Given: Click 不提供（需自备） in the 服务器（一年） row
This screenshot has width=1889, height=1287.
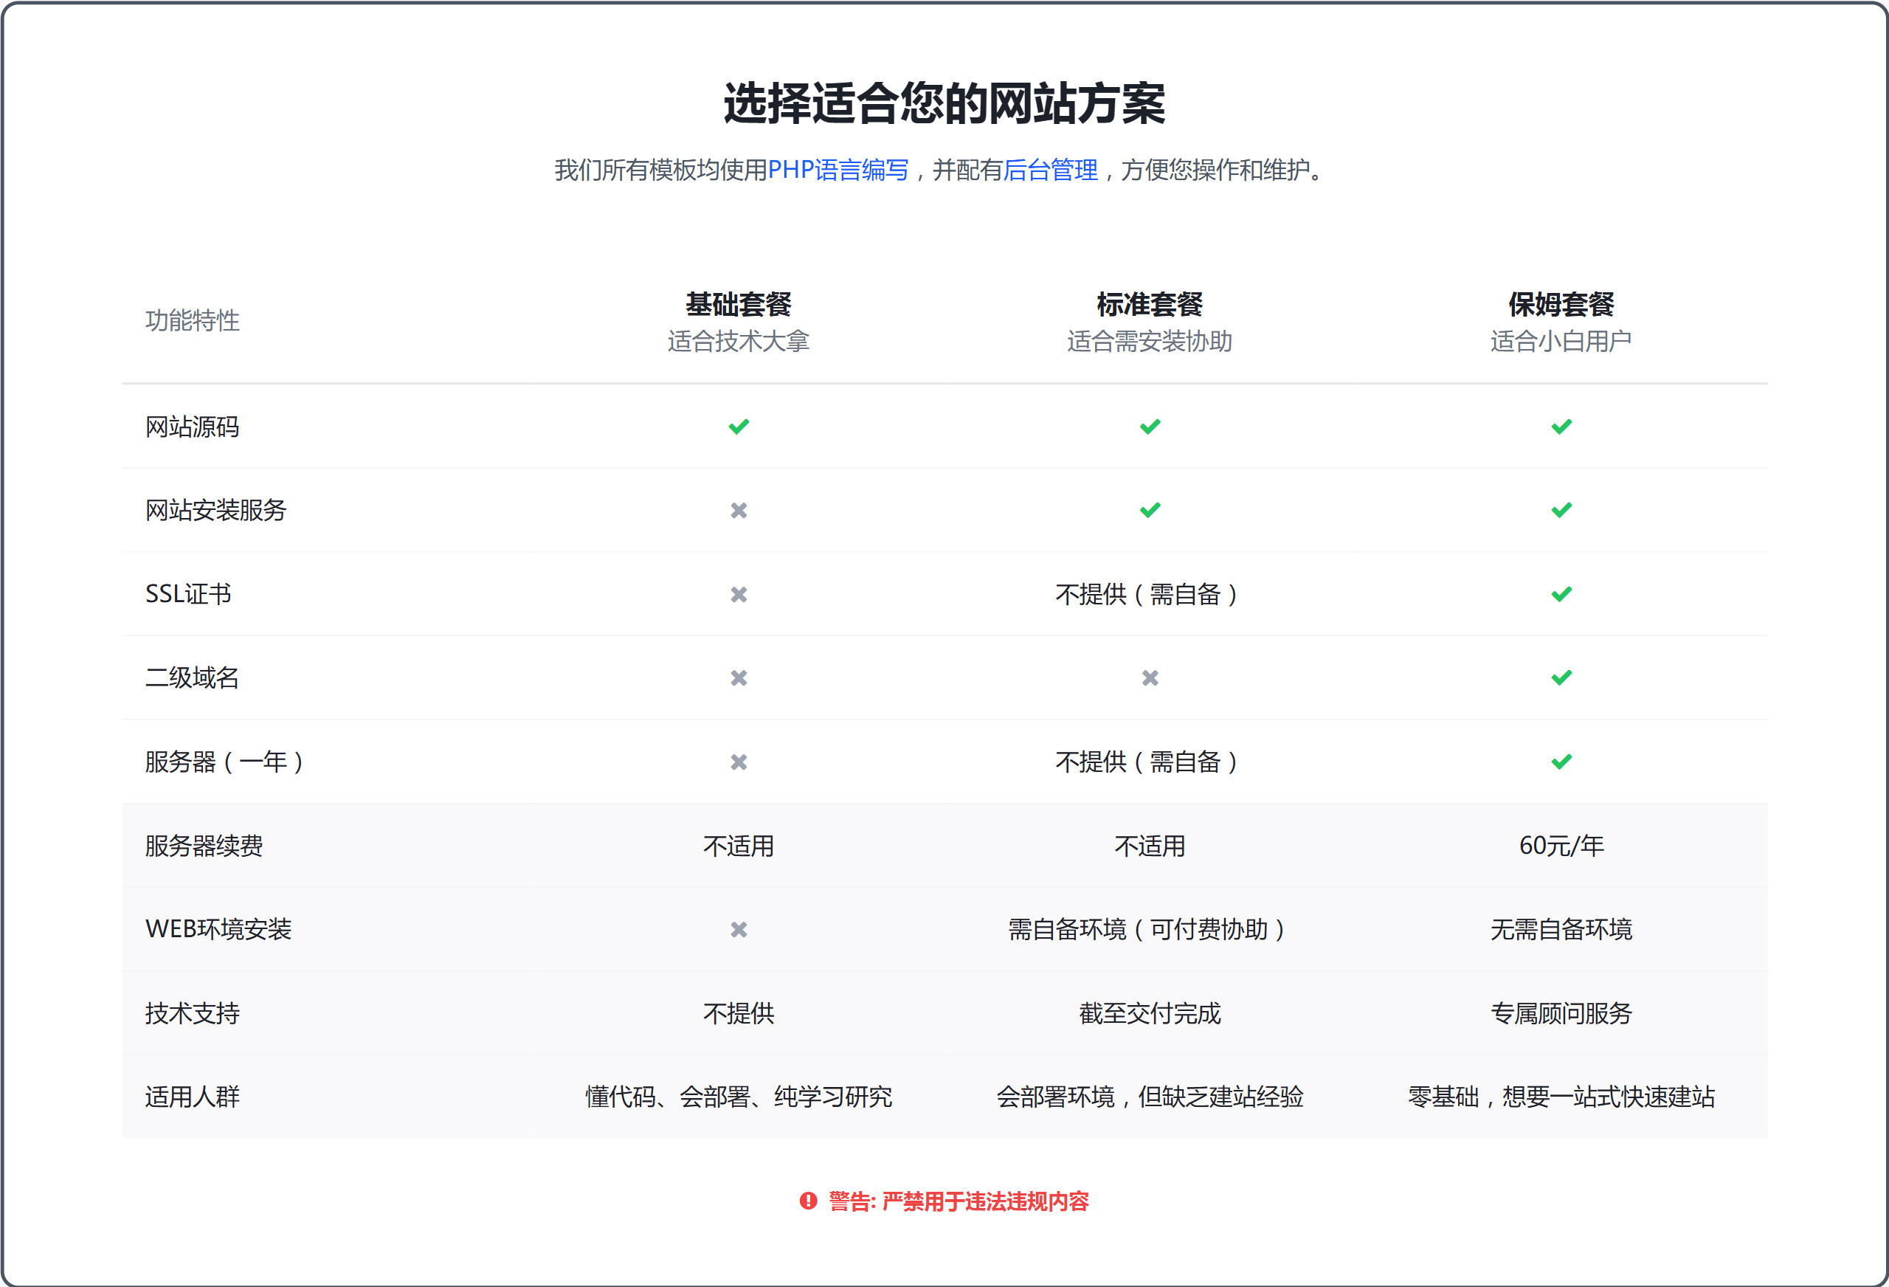Looking at the screenshot, I should (x=1146, y=762).
